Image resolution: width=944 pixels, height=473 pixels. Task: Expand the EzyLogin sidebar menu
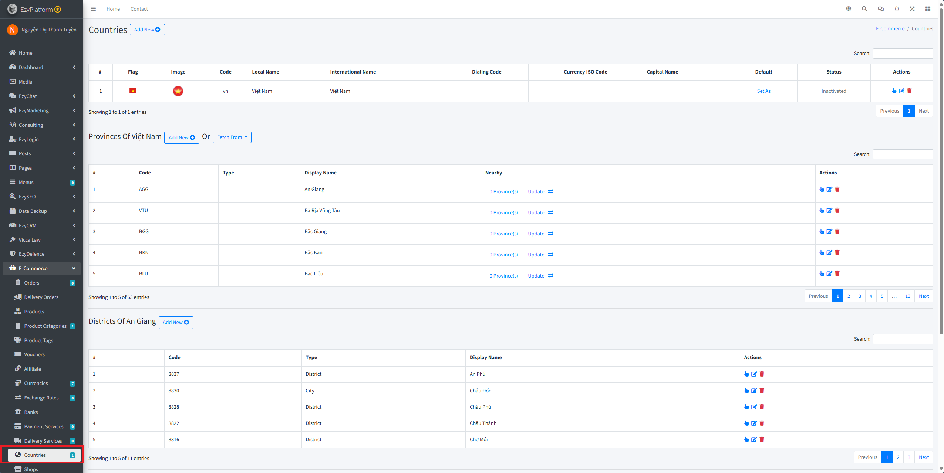41,139
